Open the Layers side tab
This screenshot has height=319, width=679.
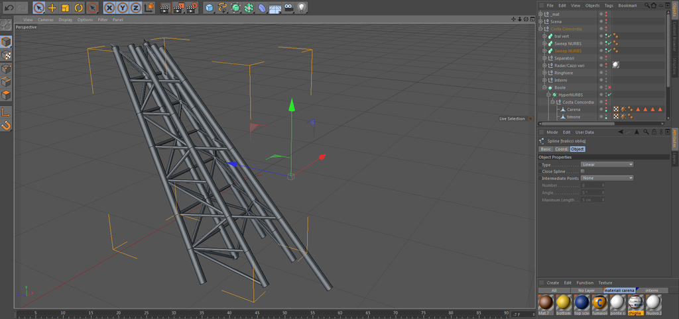click(674, 158)
